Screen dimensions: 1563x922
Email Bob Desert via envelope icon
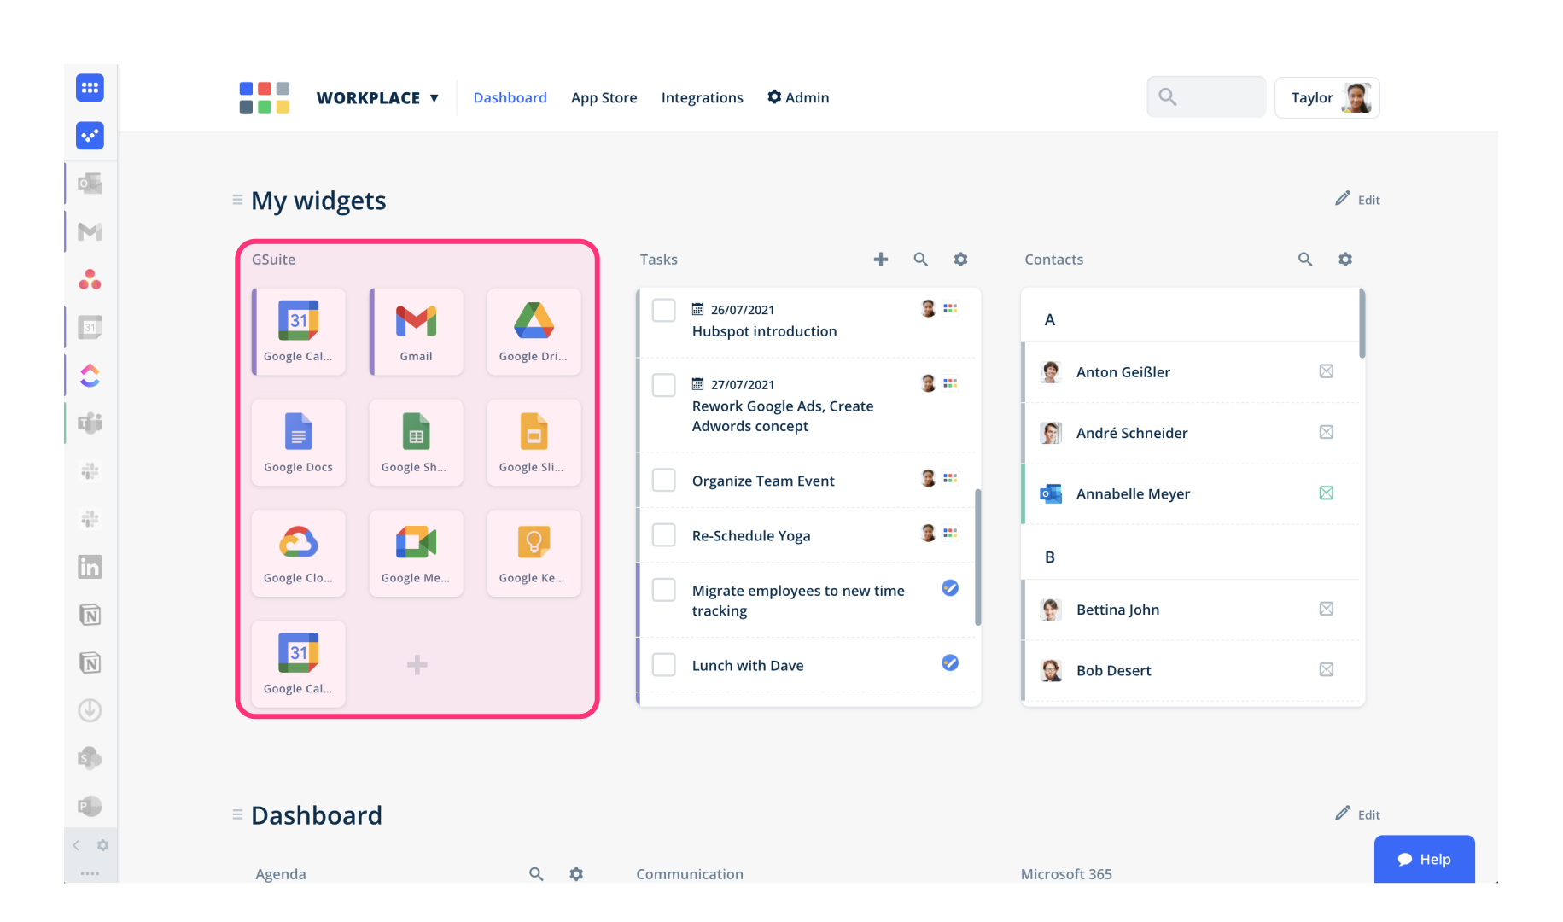point(1327,669)
